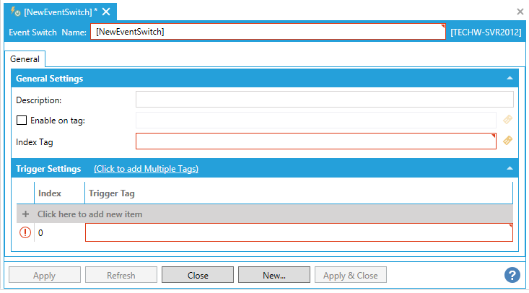529x293 pixels.
Task: Click the Close button
Action: click(x=197, y=275)
